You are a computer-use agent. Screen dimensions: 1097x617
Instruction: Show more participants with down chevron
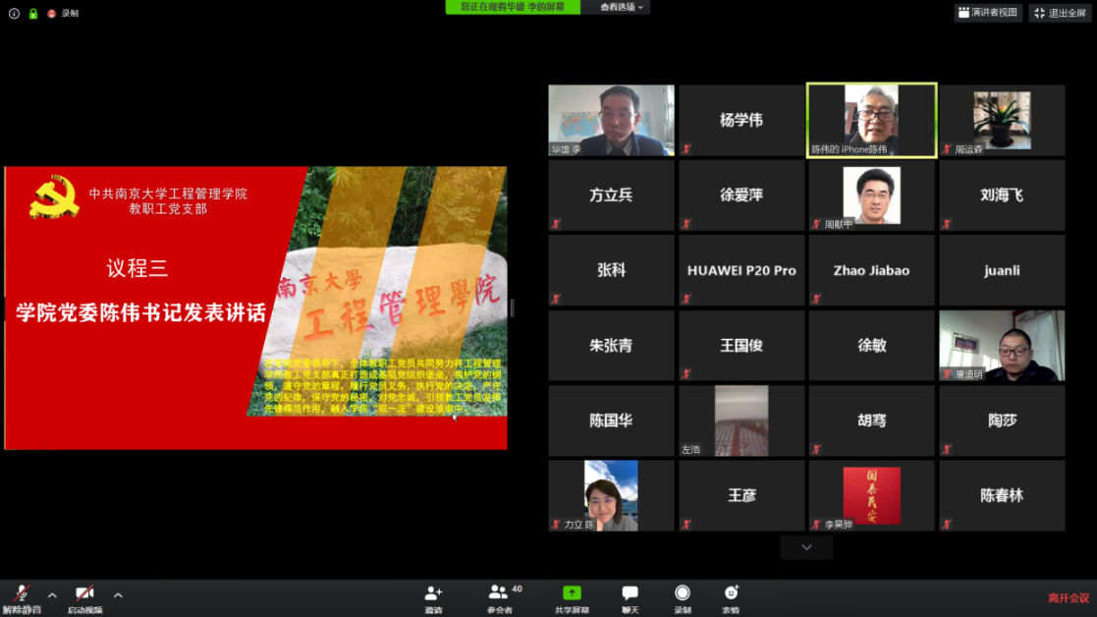(x=806, y=547)
